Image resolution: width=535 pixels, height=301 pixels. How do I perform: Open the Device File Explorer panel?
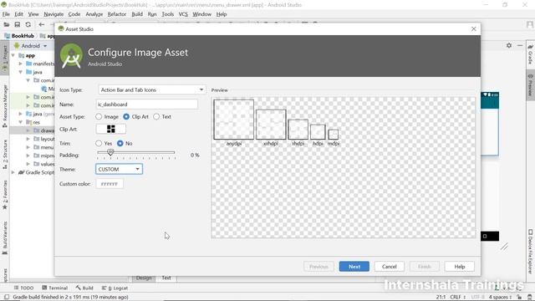click(530, 252)
